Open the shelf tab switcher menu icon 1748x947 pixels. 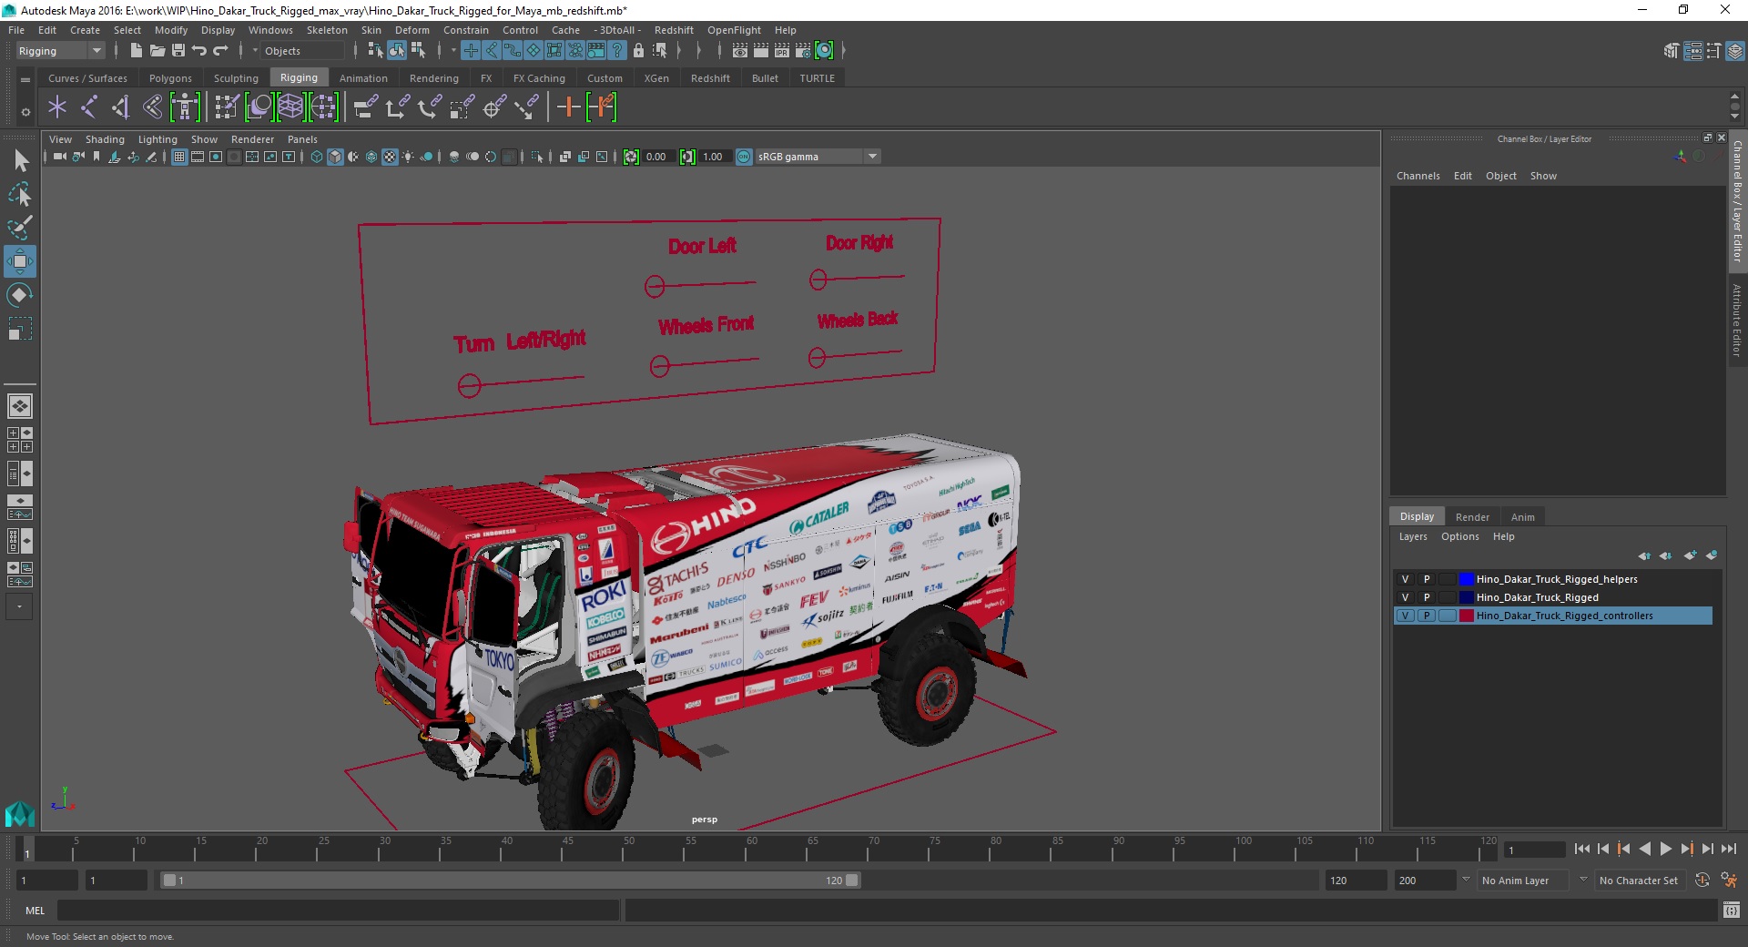pos(25,79)
